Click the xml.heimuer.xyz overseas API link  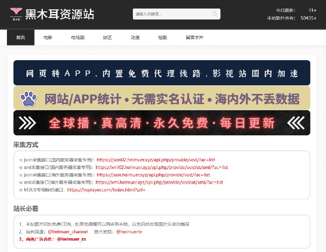click(159, 182)
